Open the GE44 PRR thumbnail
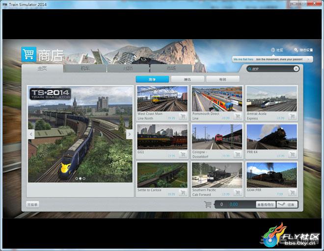The height and width of the screenshot is (251, 324). (272, 175)
